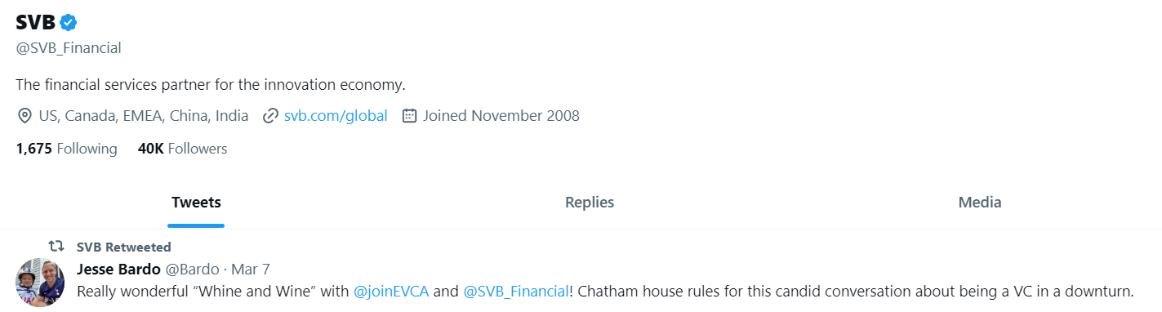View the 1,675 Following list
Image resolution: width=1162 pixels, height=312 pixels.
pos(67,149)
